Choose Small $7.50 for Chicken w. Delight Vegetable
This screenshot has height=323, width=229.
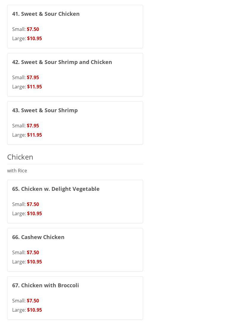coord(26,204)
